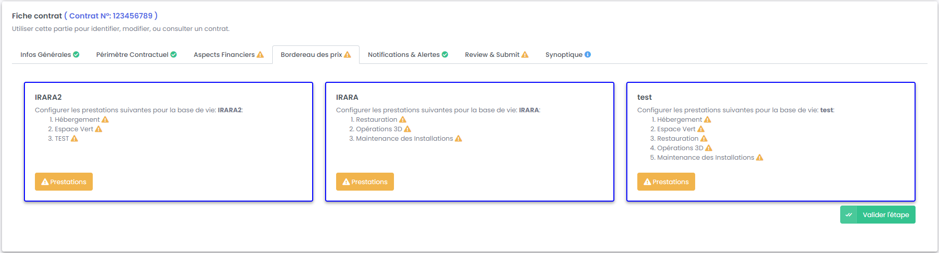
Task: Go to the Synoptique tab
Action: 564,55
